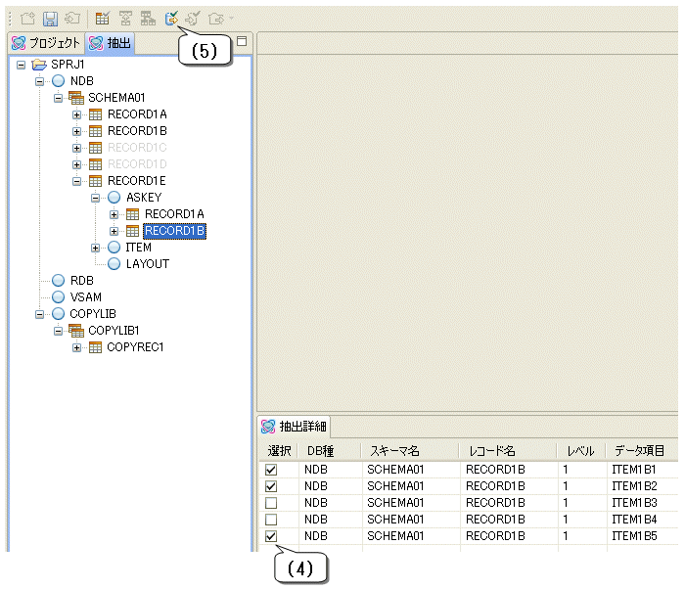
Task: Enable the ITEM1B3 selection checkbox
Action: 271,502
